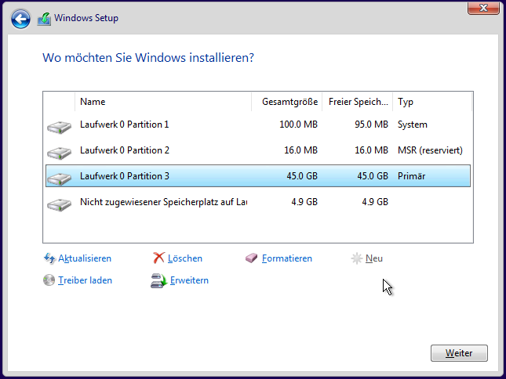Continue with the Weiter button
The height and width of the screenshot is (379, 506).
coord(459,353)
